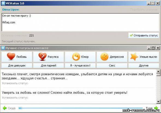Select the Умные мысли star icon
This screenshot has width=161, height=113.
coord(134,57)
